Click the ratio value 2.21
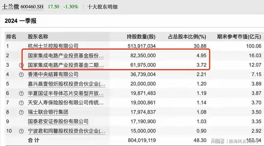Screen dimensions: 264x146 pos(201,74)
